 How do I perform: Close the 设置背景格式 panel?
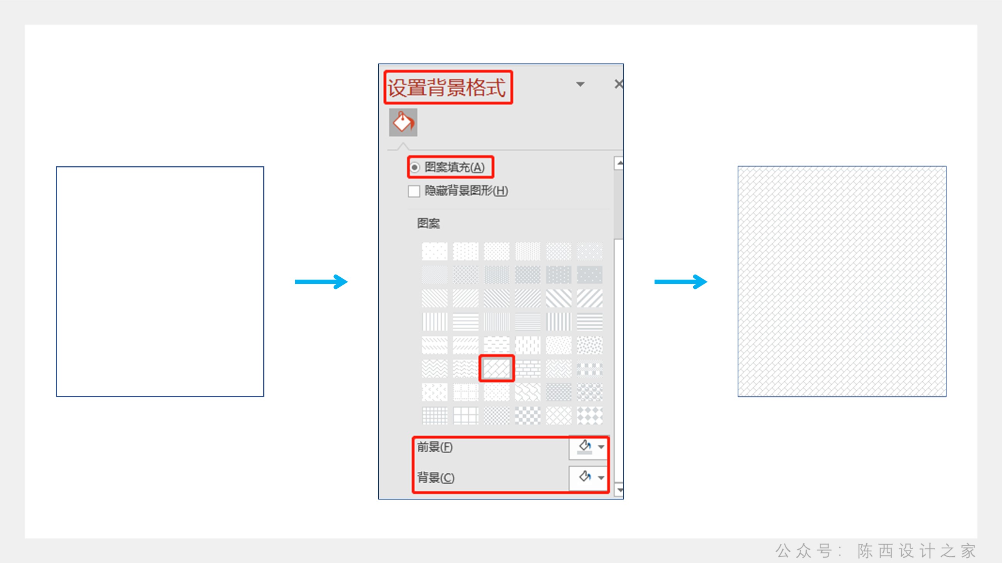coord(618,84)
